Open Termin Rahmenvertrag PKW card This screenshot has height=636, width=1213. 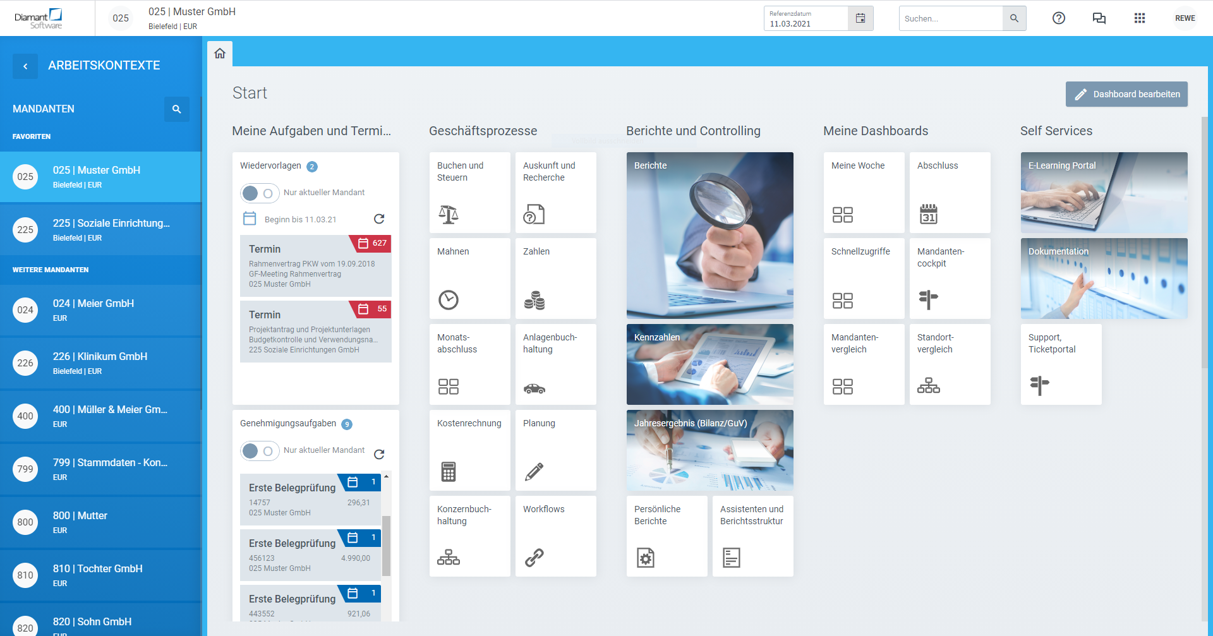[x=316, y=266]
